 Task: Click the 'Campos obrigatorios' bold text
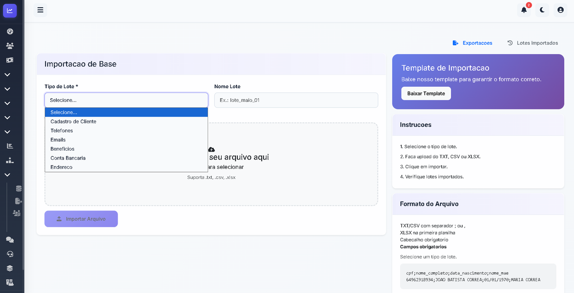click(423, 247)
